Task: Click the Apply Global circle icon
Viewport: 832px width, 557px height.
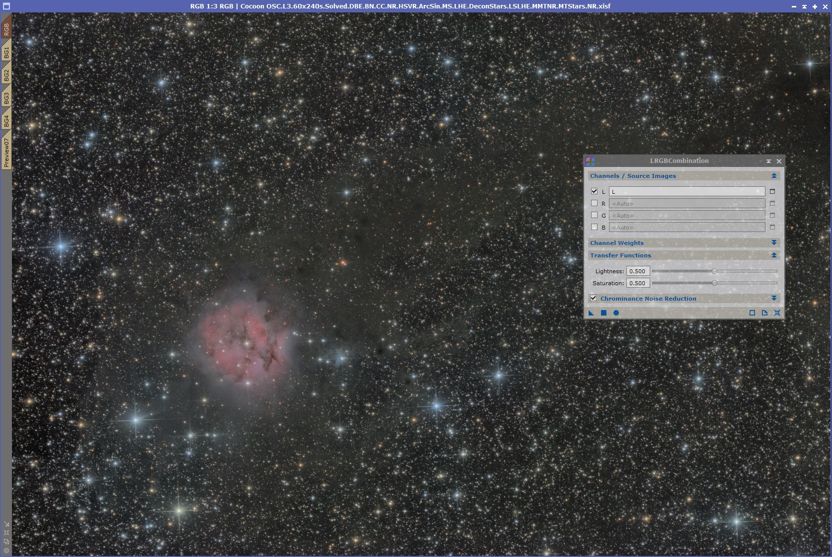Action: coord(616,313)
